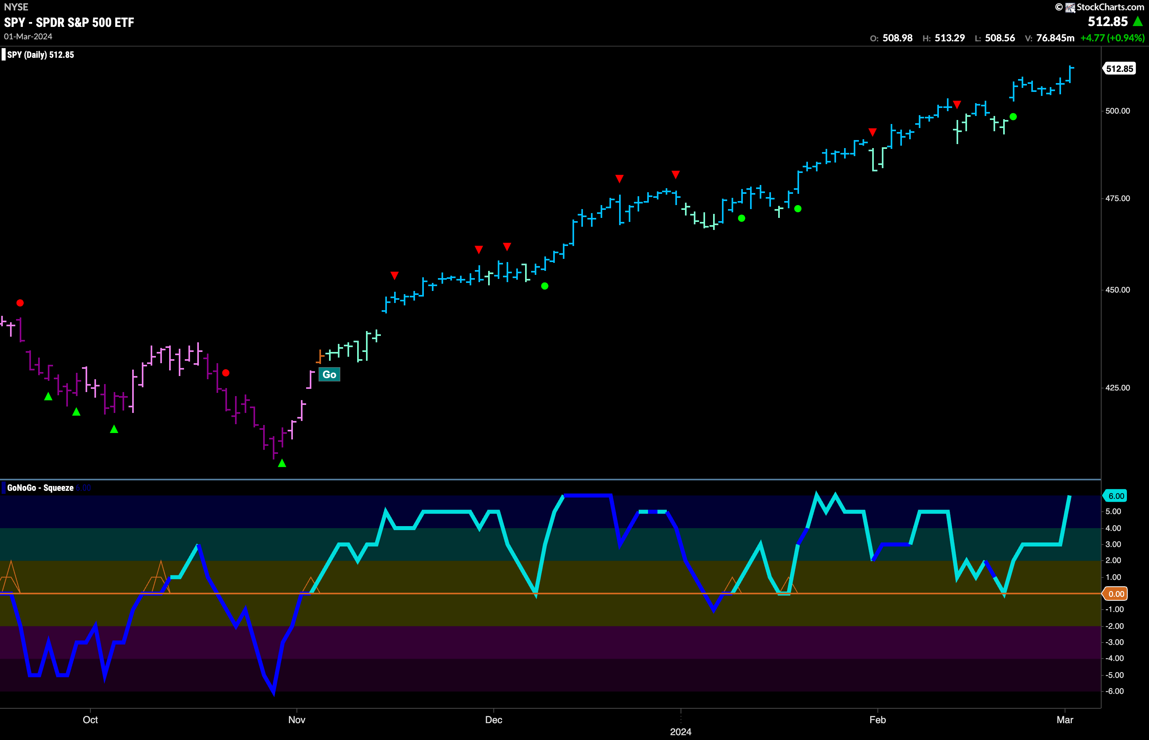This screenshot has height=740, width=1149.
Task: Click the green up-triangle below the late-October low
Action: [282, 463]
